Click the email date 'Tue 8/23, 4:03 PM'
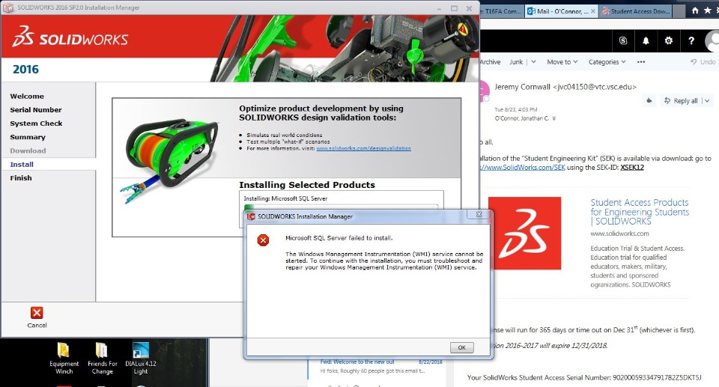The height and width of the screenshot is (387, 719). (516, 109)
